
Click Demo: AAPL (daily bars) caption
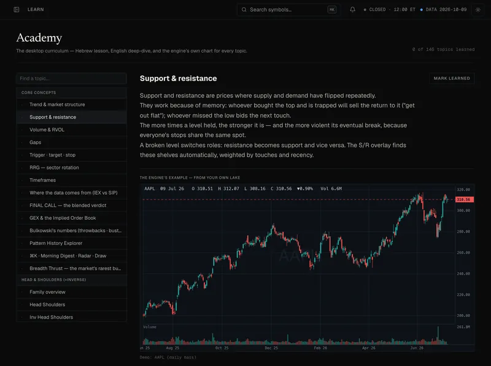168,357
